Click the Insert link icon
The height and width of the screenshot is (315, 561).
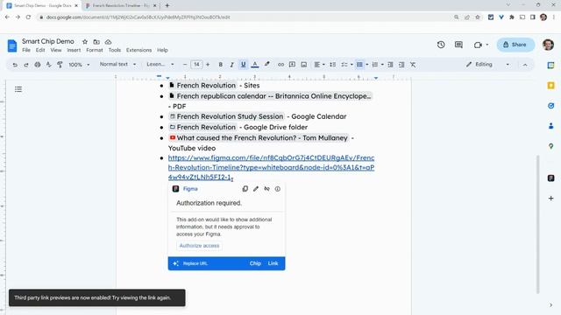click(x=280, y=65)
